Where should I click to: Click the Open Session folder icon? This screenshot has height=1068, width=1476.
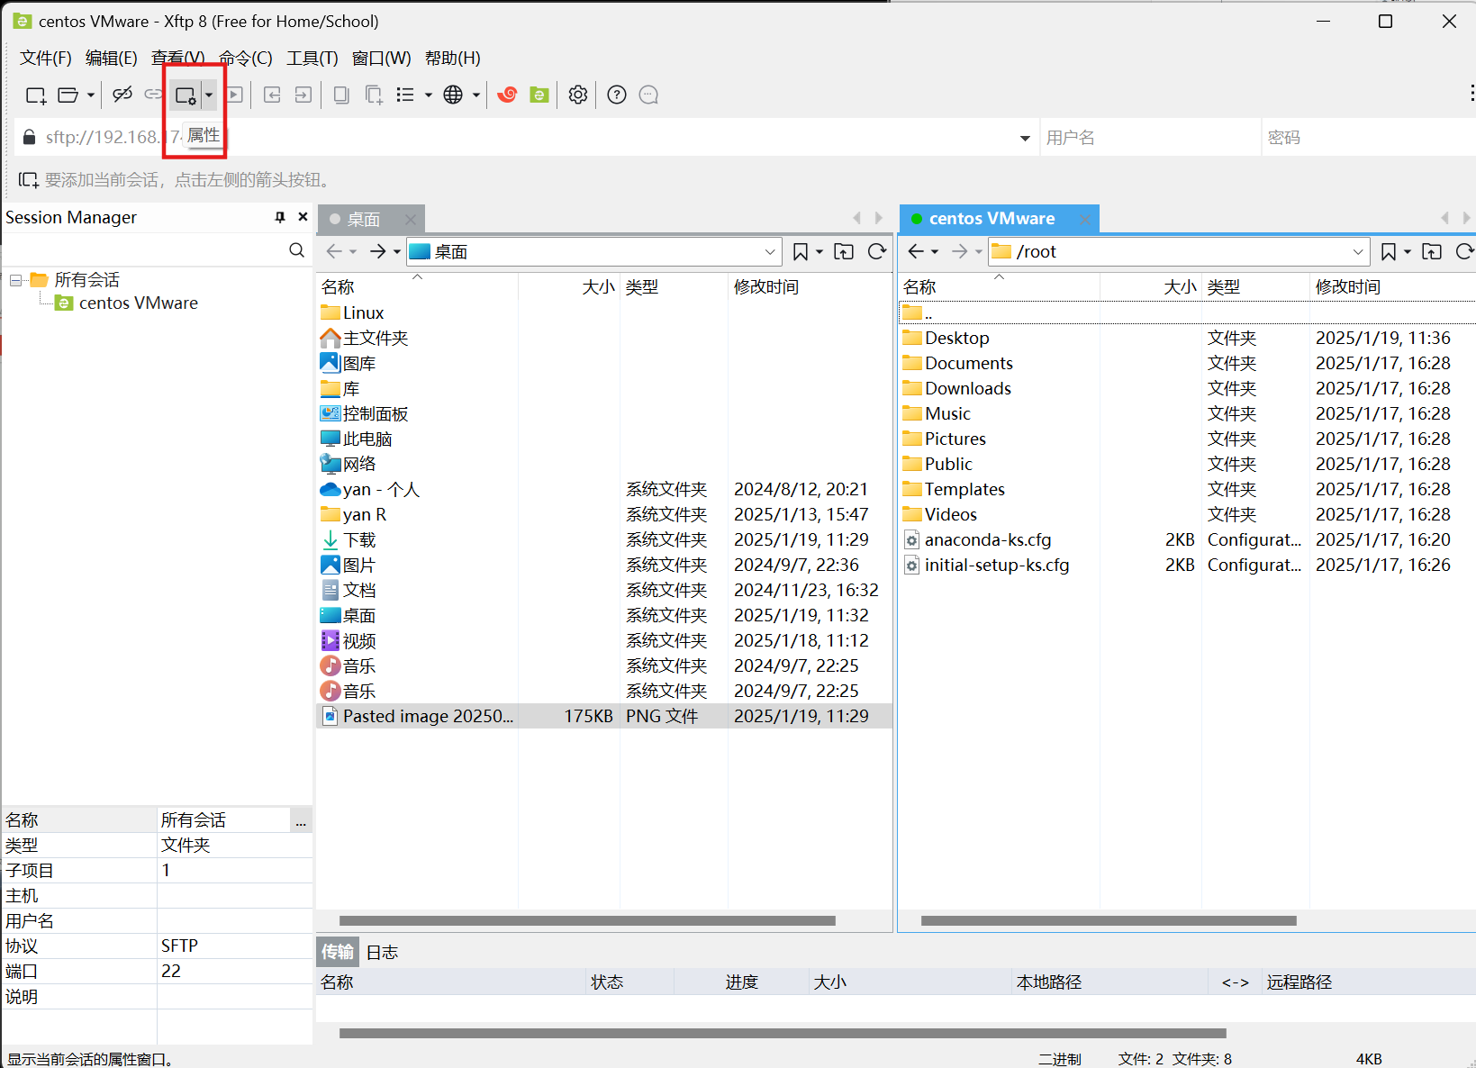tap(68, 95)
